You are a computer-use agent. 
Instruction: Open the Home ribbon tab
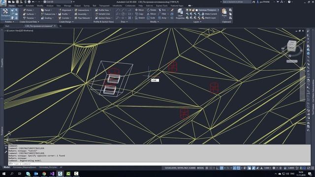12,5
